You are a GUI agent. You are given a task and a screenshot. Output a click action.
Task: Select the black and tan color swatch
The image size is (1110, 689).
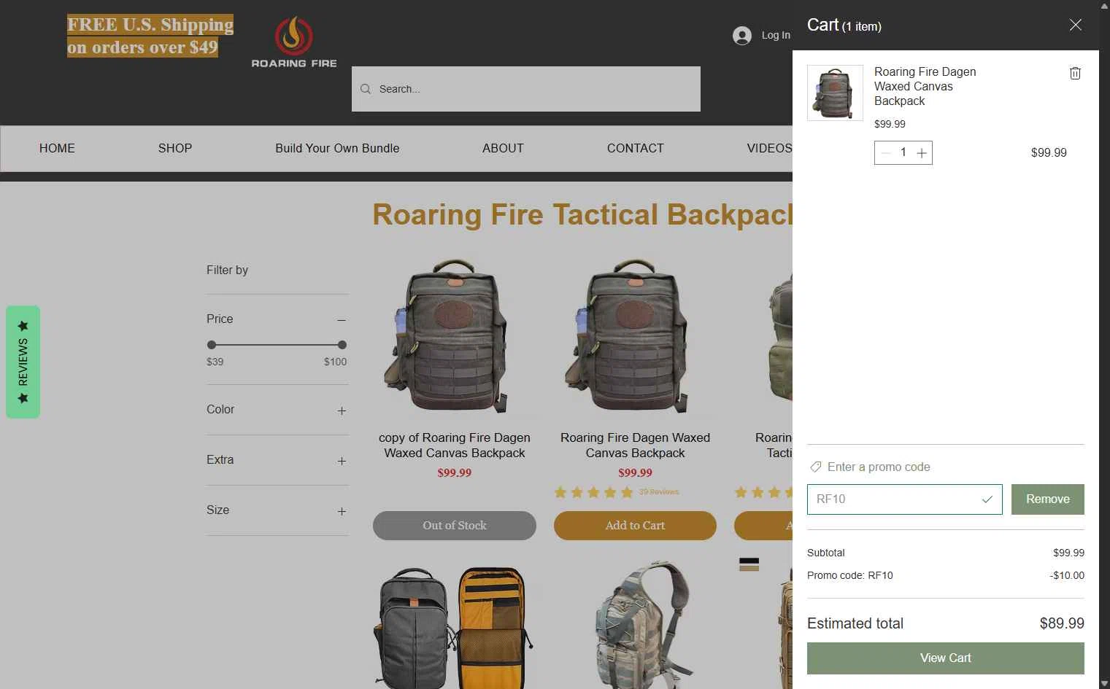pyautogui.click(x=749, y=564)
